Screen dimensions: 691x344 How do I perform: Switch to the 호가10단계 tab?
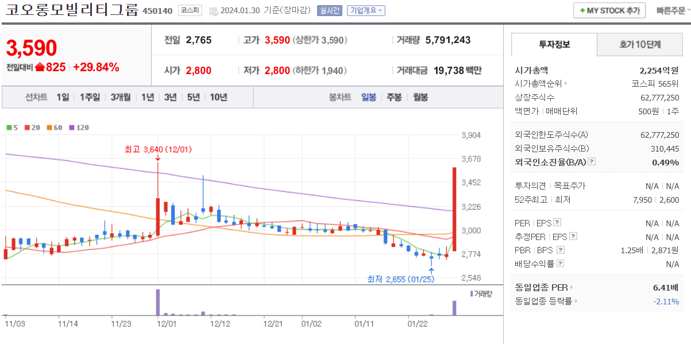tap(640, 44)
